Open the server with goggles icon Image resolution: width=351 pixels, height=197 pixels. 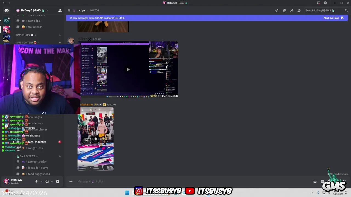tap(7, 20)
